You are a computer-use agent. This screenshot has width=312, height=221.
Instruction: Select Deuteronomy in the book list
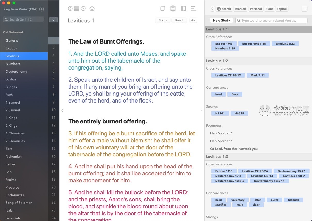coord(24,71)
